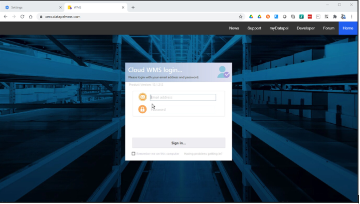The image size is (360, 204).
Task: Open the News menu item
Action: pyautogui.click(x=234, y=28)
